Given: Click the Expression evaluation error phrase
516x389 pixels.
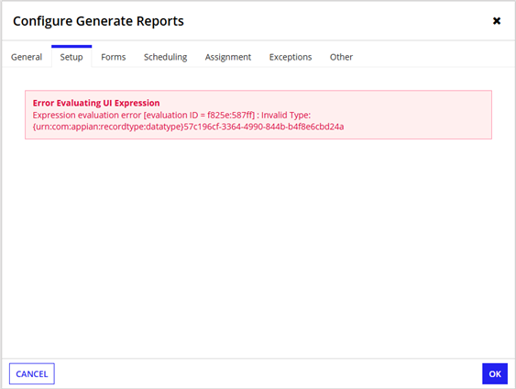Looking at the screenshot, I should click(87, 116).
